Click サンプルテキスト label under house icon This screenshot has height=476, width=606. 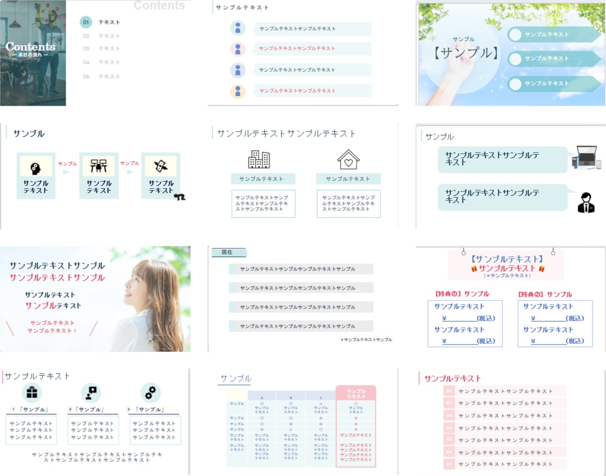pos(348,179)
